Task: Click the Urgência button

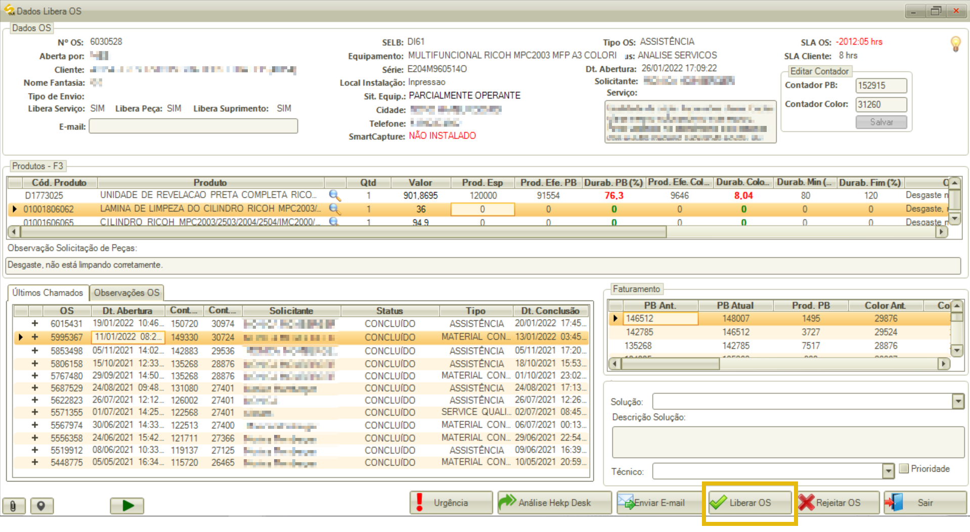Action: coord(451,503)
